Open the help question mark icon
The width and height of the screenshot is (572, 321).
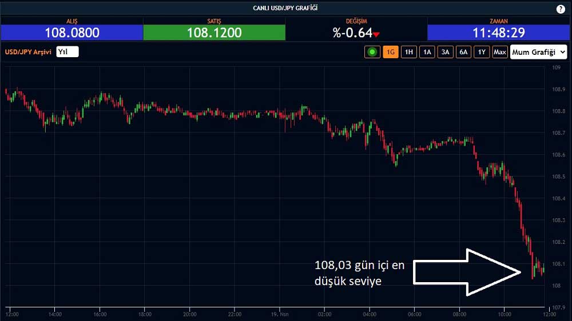click(561, 9)
